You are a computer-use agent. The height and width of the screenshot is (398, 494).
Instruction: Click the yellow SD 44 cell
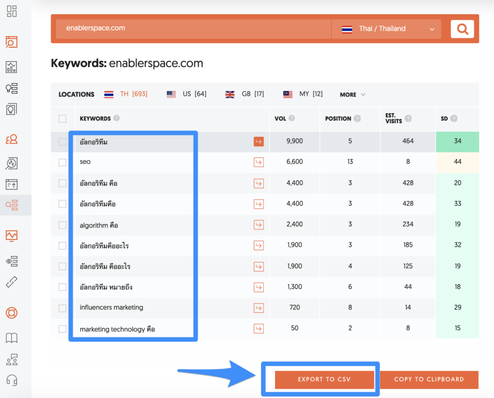457,162
